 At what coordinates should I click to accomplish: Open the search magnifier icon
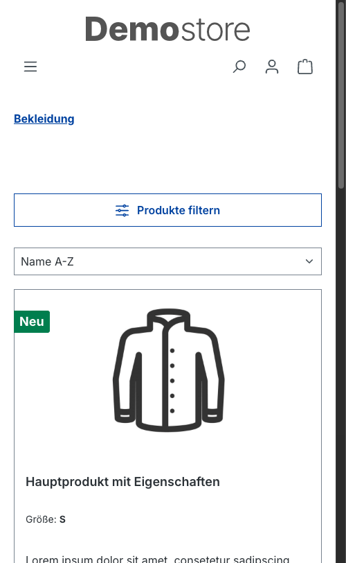click(x=239, y=67)
